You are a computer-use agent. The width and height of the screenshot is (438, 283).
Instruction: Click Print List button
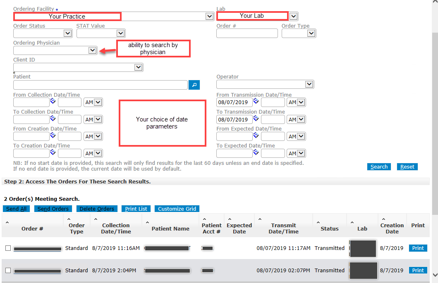coord(136,209)
